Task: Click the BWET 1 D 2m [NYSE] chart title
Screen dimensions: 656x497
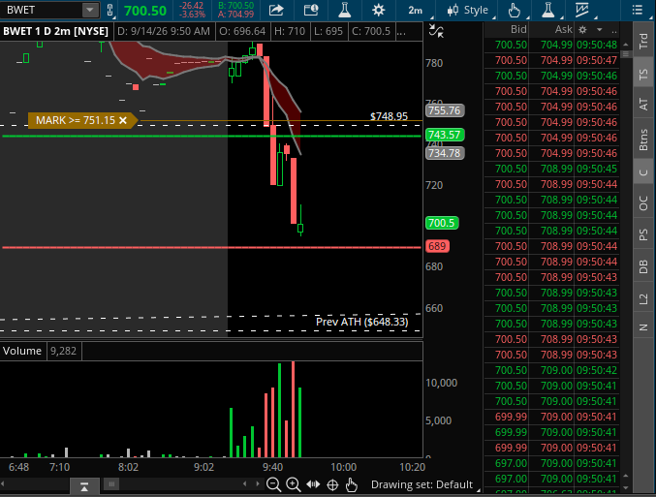Action: tap(55, 31)
